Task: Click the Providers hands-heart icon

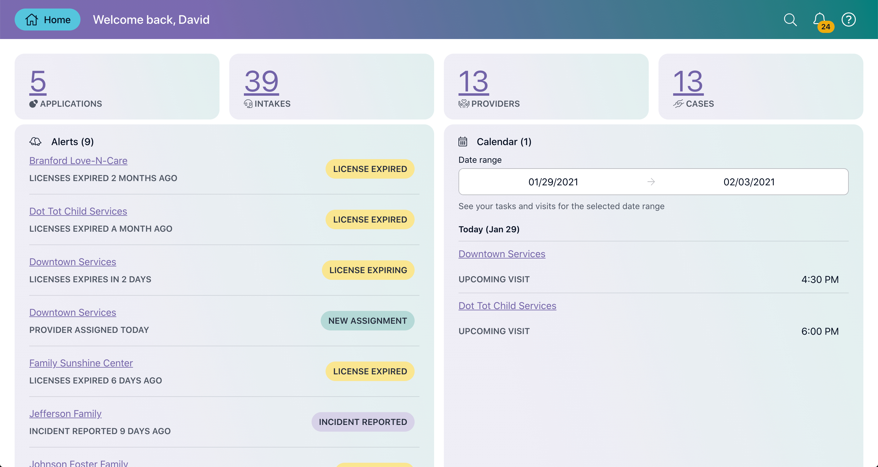Action: [463, 104]
